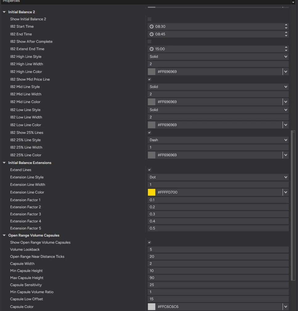Click the vertical scrollbar thumb of Properties

(293, 205)
